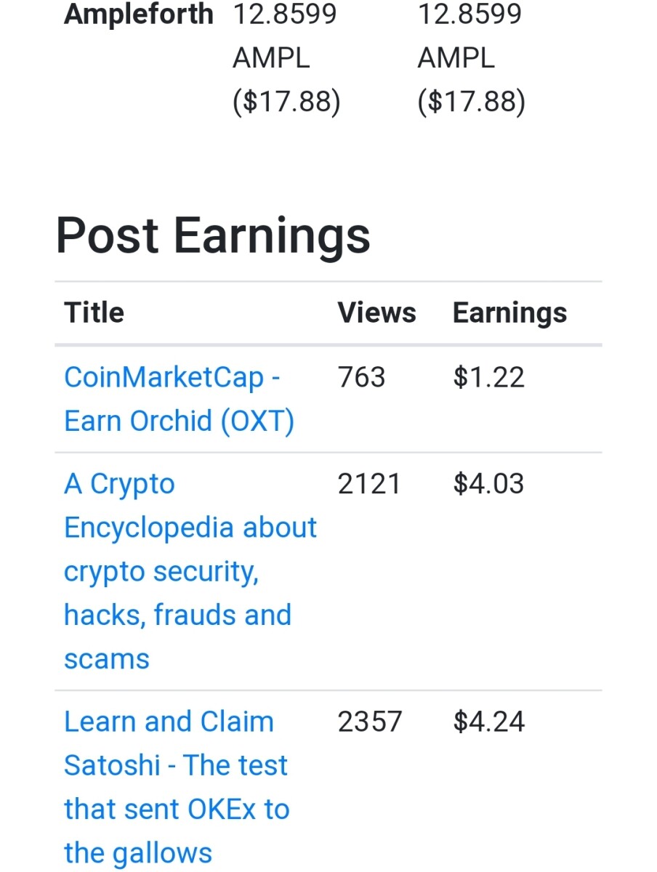Select the $4.03 earnings value
Image resolution: width=657 pixels, height=872 pixels.
coord(488,485)
